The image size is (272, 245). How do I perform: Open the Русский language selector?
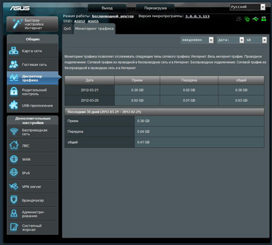click(248, 7)
